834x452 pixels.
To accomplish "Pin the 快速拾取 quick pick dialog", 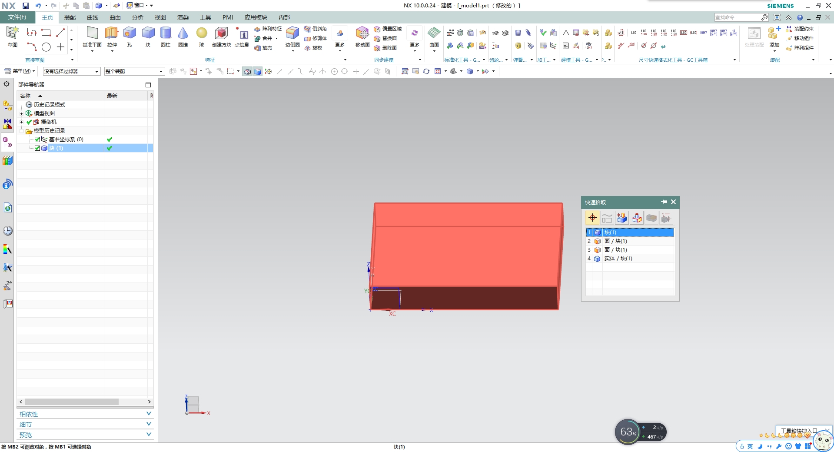I will [664, 202].
